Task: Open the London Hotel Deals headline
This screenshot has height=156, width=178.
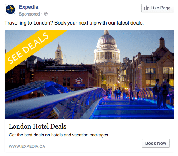Action: [x=37, y=126]
